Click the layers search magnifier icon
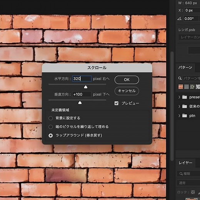This screenshot has height=200, width=200. click(x=181, y=174)
